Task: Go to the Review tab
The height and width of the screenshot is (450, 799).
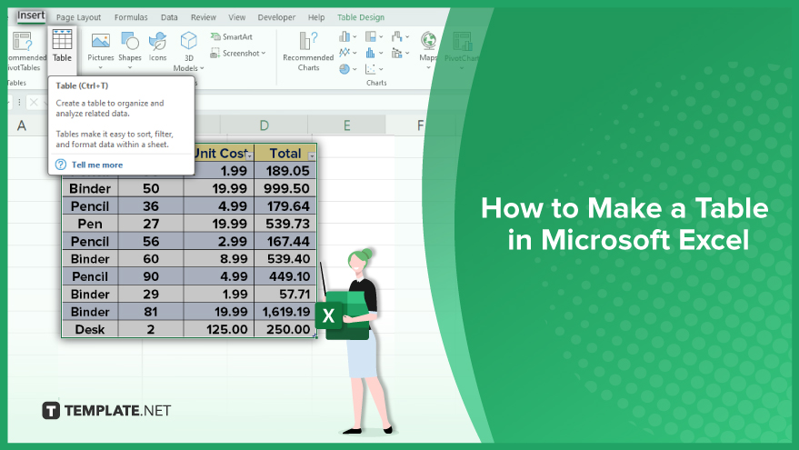Action: pyautogui.click(x=204, y=17)
